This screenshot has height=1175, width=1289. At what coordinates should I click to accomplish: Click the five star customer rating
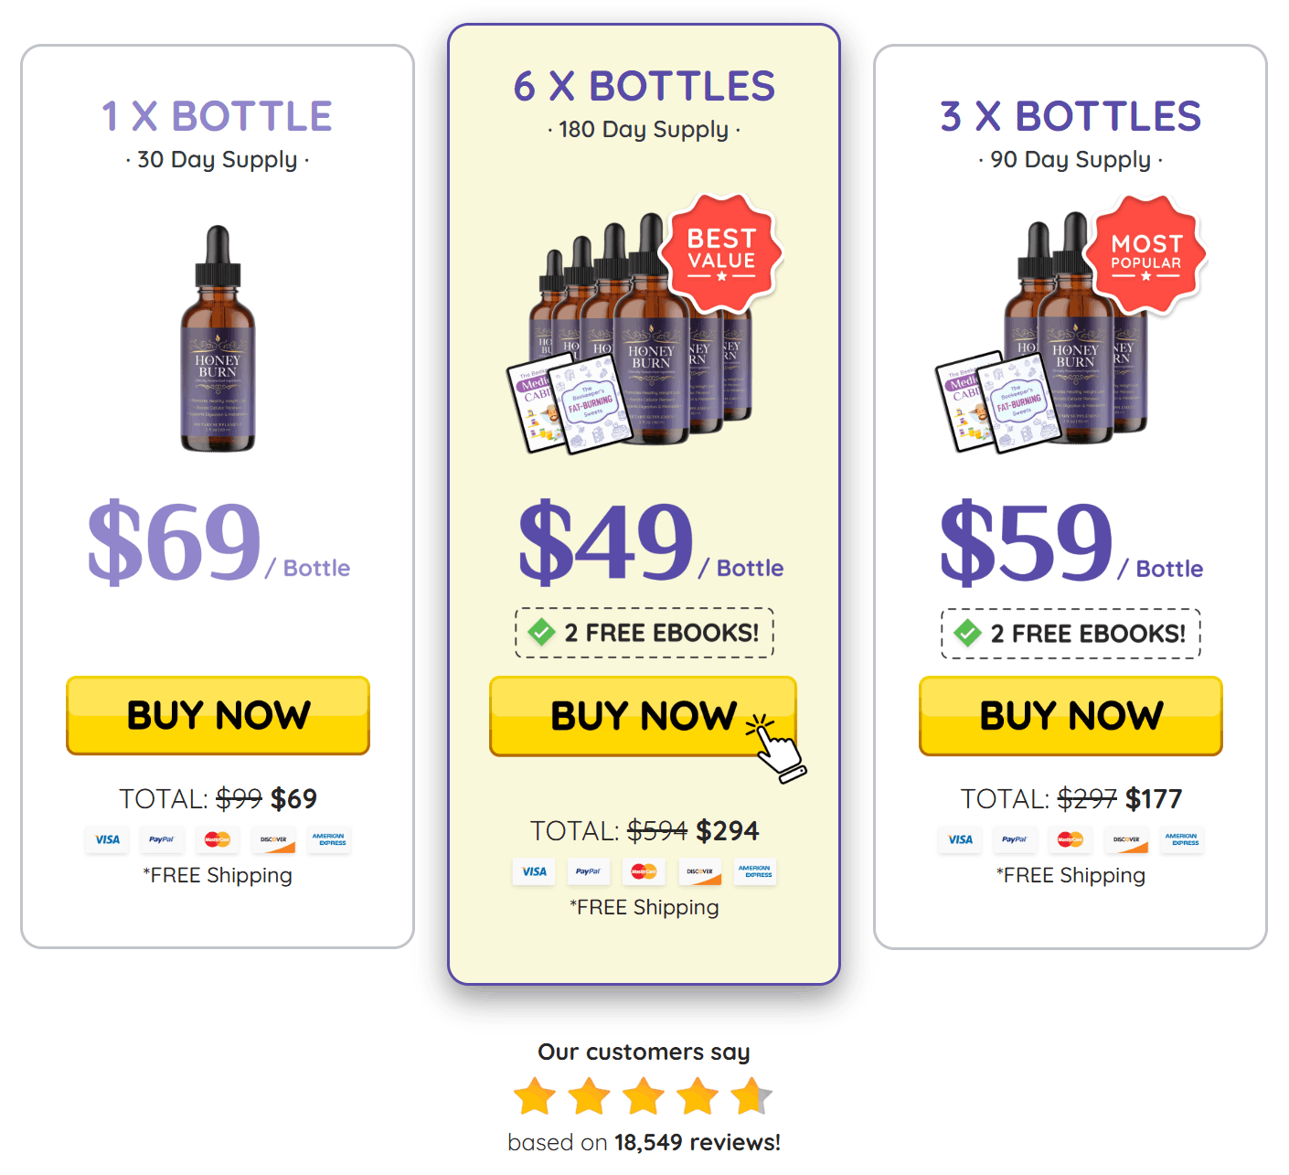click(644, 1096)
